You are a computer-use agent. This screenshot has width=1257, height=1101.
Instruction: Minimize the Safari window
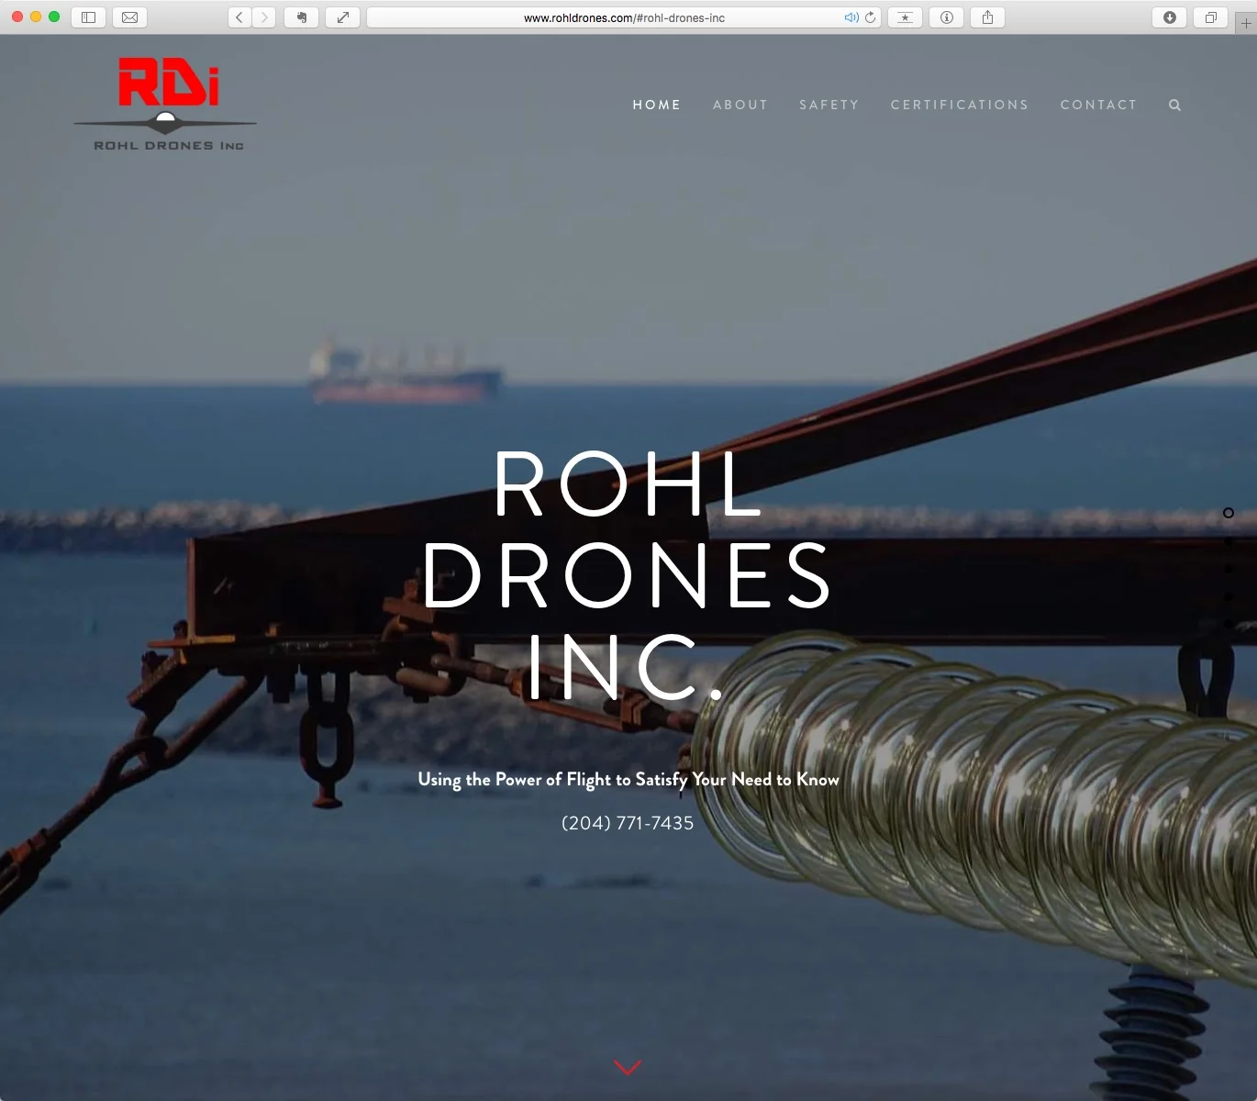[36, 17]
